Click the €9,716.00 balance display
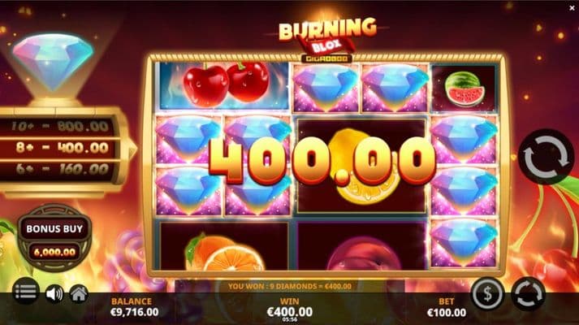The width and height of the screenshot is (579, 325). pos(135,312)
